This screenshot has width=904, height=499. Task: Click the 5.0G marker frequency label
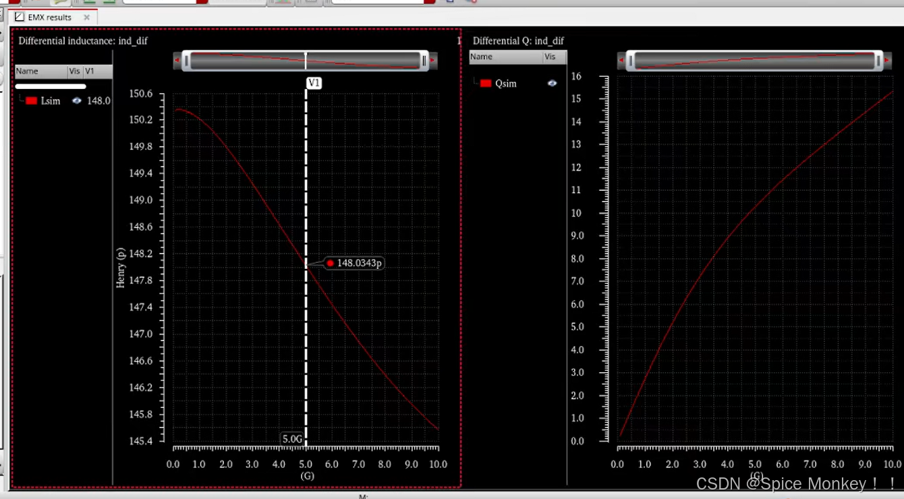coord(292,439)
